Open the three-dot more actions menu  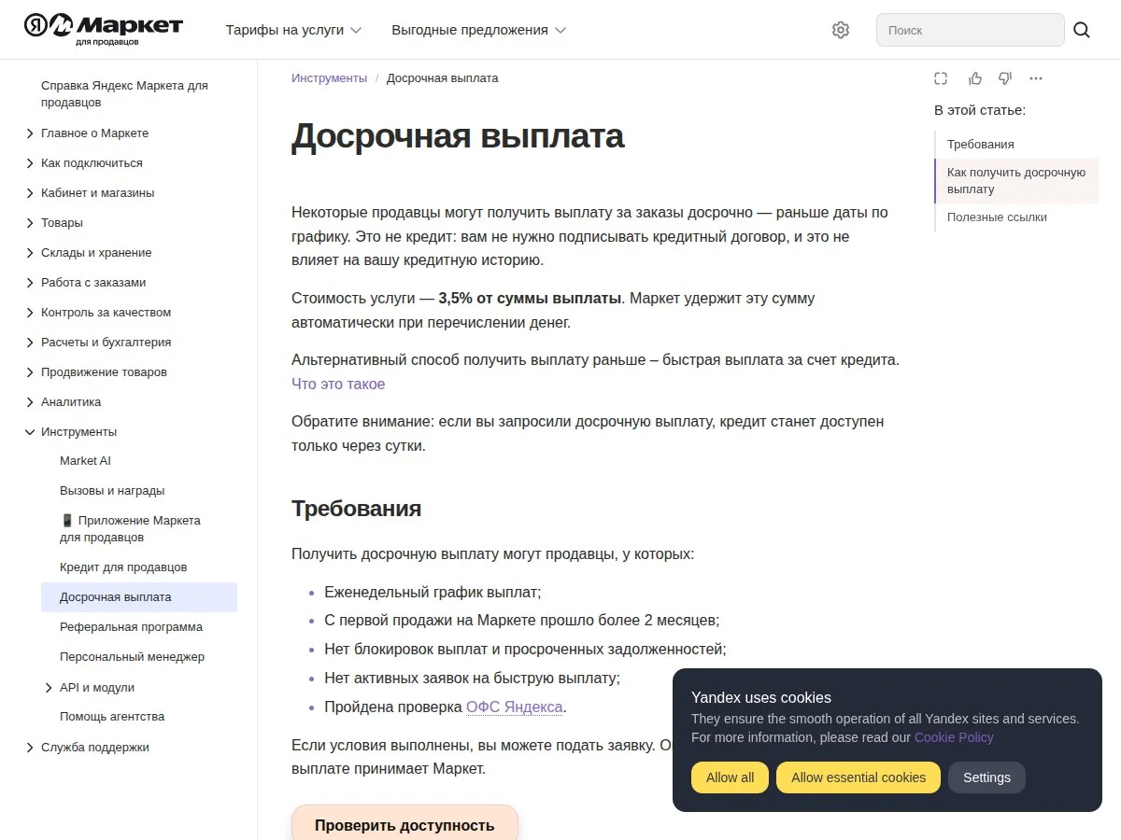click(x=1035, y=78)
